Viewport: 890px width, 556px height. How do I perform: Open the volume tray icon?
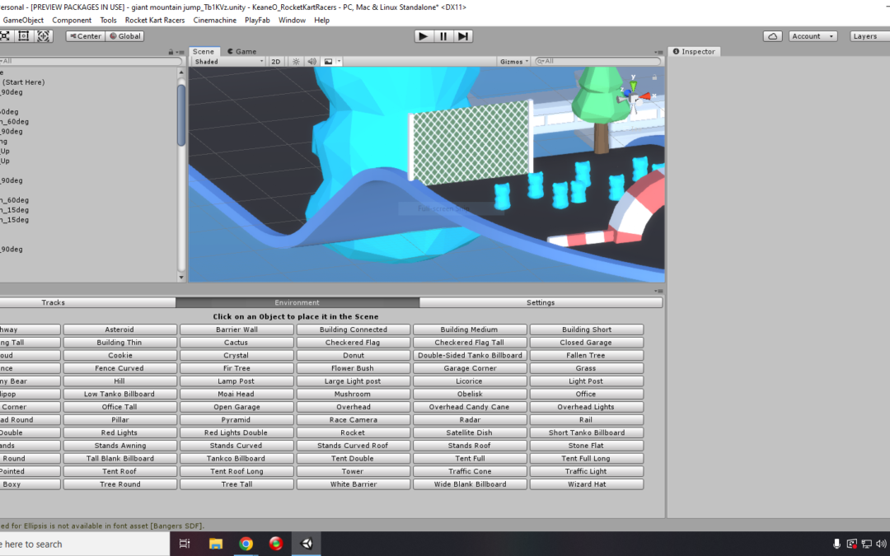tap(881, 544)
